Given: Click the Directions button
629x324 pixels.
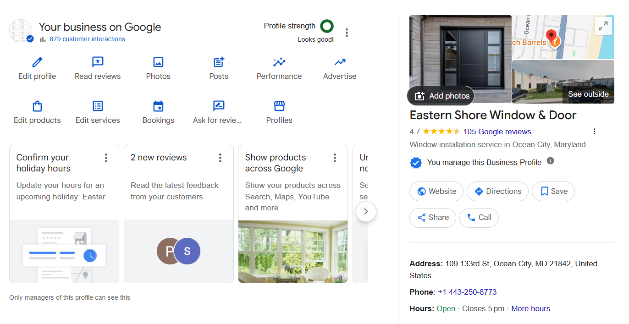Looking at the screenshot, I should pos(497,191).
